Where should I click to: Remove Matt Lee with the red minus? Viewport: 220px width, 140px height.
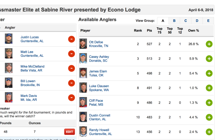[71, 54]
